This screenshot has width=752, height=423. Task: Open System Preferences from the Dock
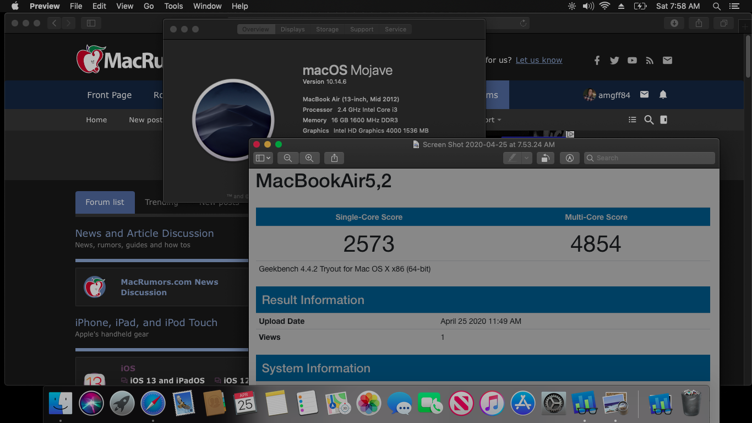[x=554, y=404]
